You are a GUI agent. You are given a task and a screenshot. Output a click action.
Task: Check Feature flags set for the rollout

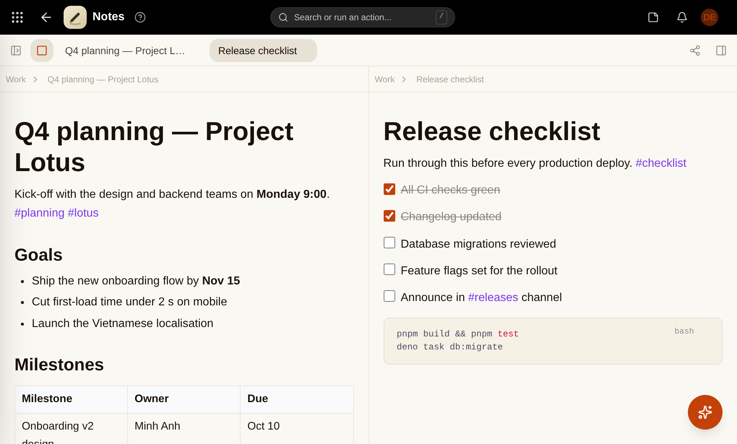click(389, 269)
